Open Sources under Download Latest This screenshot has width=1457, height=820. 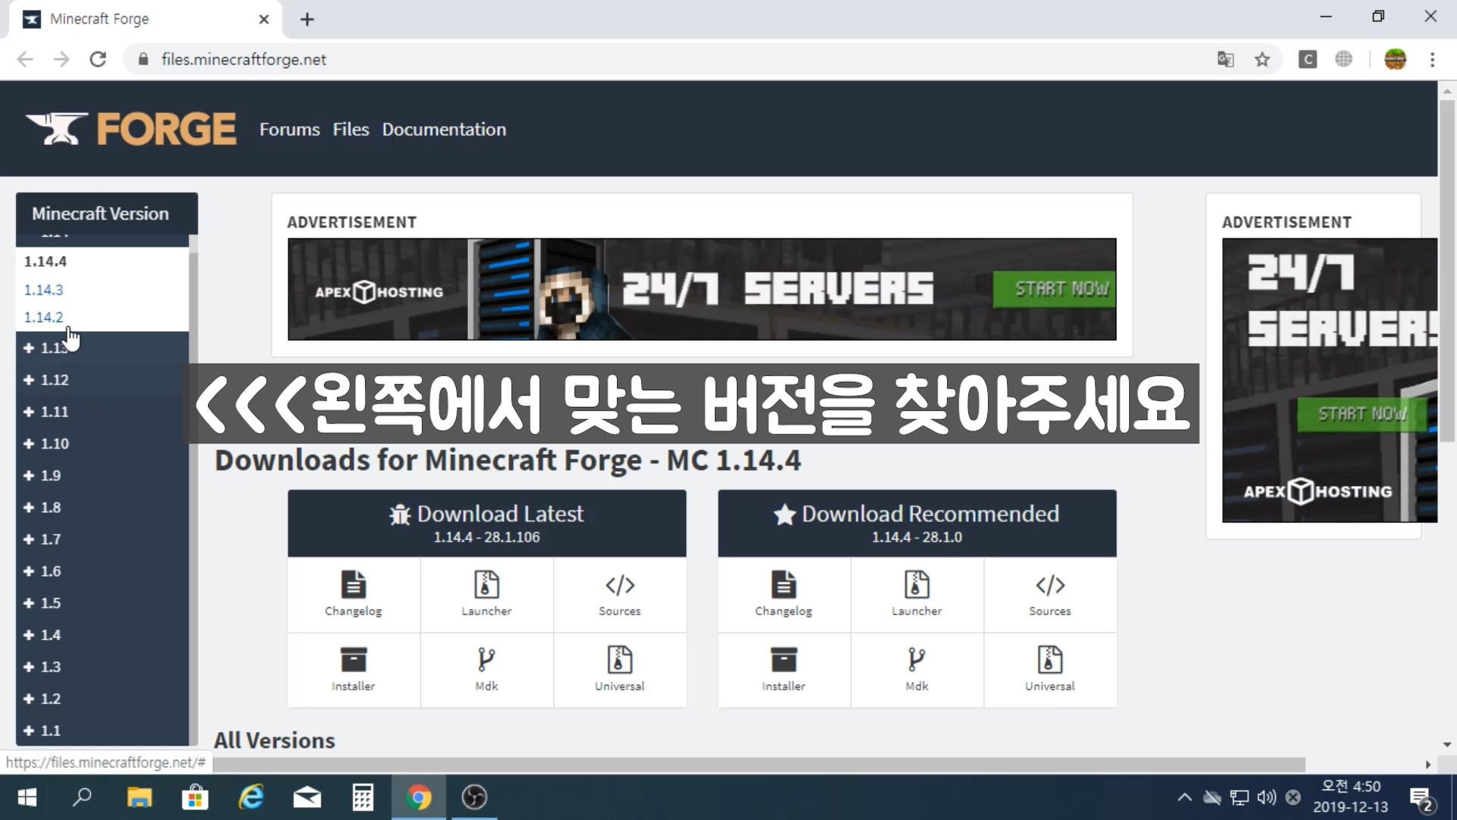click(x=619, y=594)
